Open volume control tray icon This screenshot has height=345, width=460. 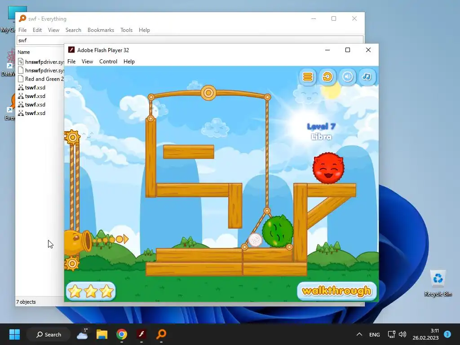click(x=402, y=334)
